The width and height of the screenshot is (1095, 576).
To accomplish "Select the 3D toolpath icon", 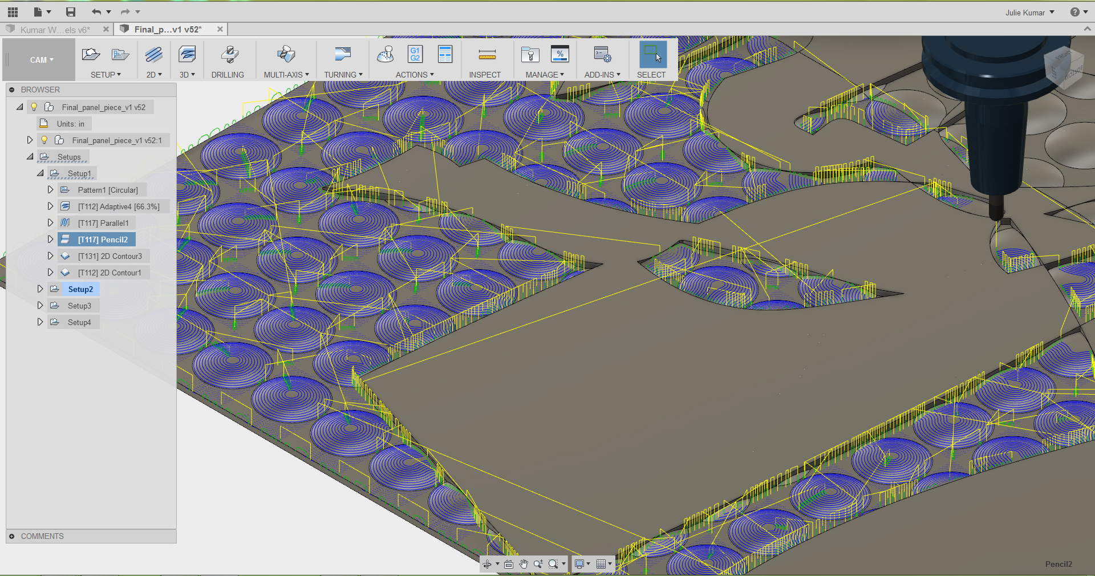I will pyautogui.click(x=187, y=55).
